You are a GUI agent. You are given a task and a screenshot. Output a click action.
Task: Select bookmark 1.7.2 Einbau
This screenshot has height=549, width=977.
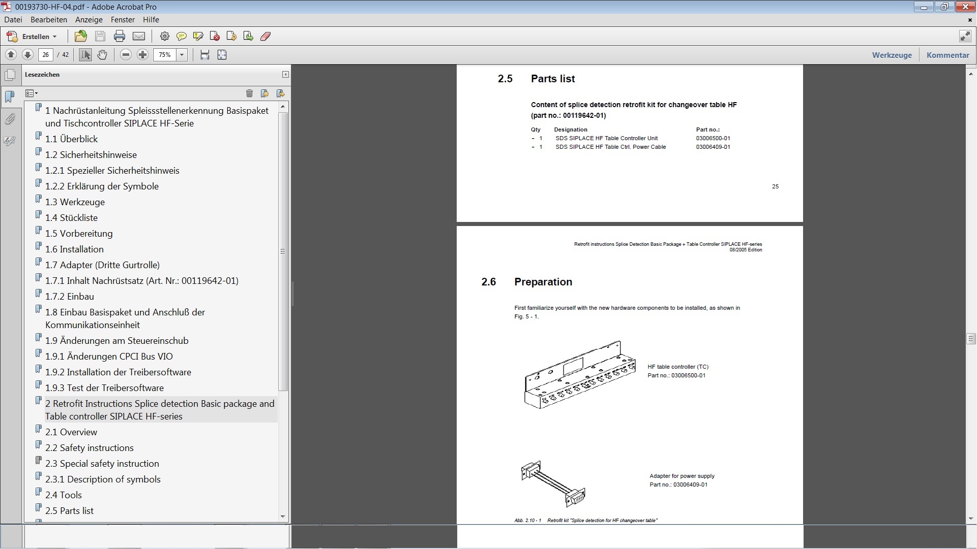click(69, 297)
